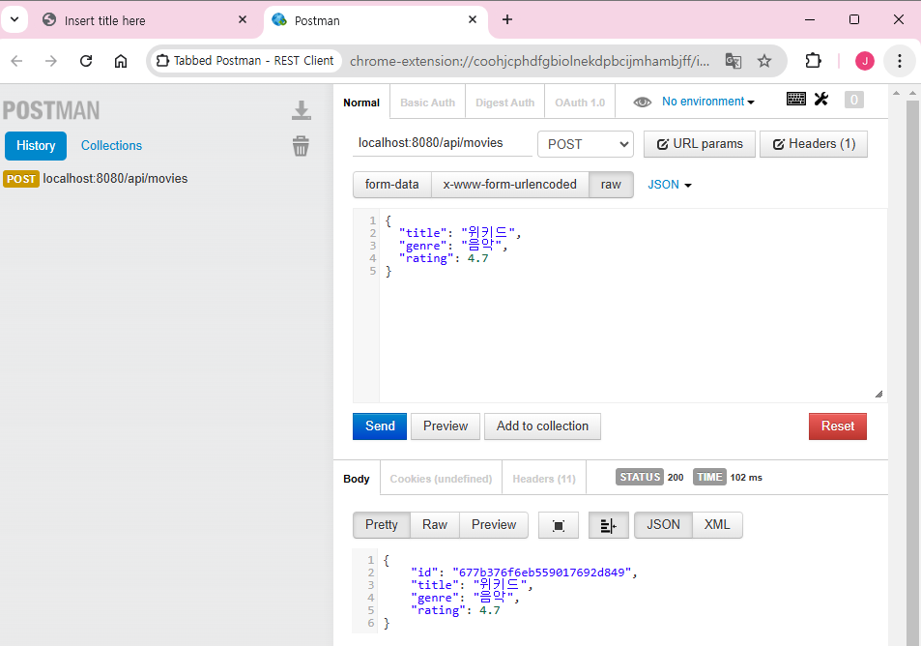Click the fullscreen response icon
921x646 pixels.
(559, 525)
